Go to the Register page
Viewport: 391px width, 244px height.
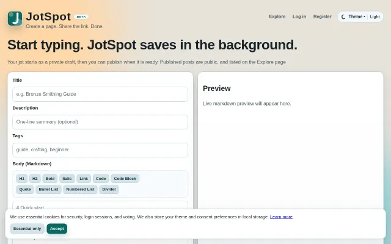coord(322,16)
